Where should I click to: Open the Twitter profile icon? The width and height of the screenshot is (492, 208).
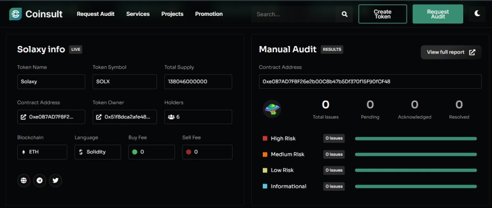(x=56, y=181)
